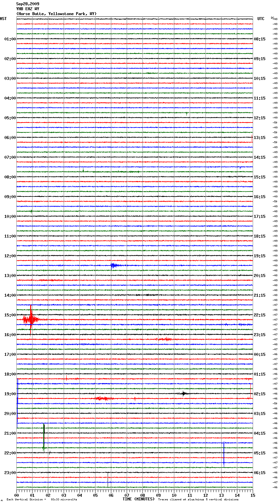Click the 06 minute tick label
Viewport: 279px width, 504px height.
(x=111, y=495)
